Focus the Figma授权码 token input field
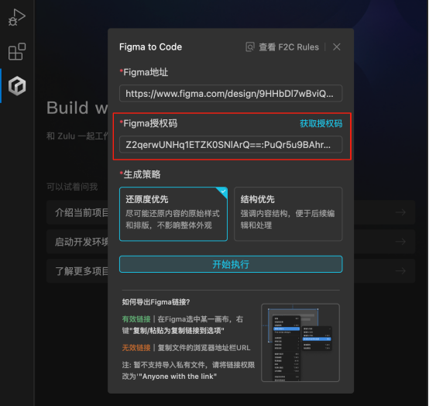This screenshot has height=406, width=429. pyautogui.click(x=231, y=145)
